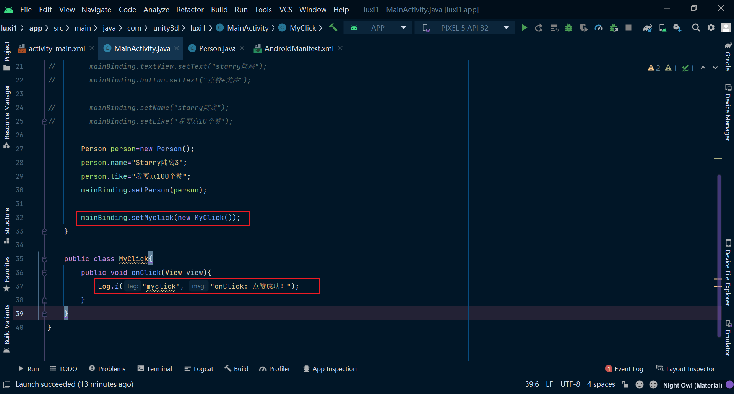Open the Logcat tool window
This screenshot has width=734, height=394.
[x=199, y=369]
